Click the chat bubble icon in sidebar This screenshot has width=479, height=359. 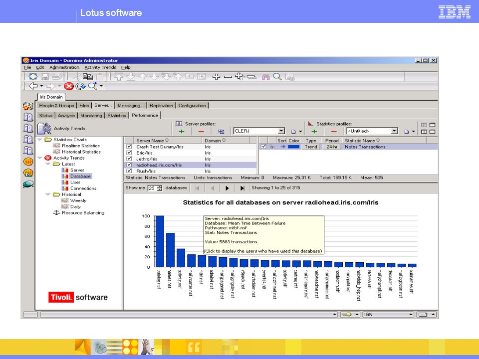[28, 184]
